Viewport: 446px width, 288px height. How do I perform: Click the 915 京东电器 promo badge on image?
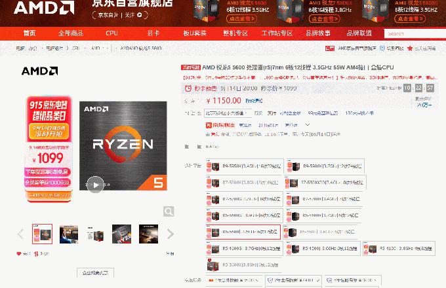(x=49, y=149)
